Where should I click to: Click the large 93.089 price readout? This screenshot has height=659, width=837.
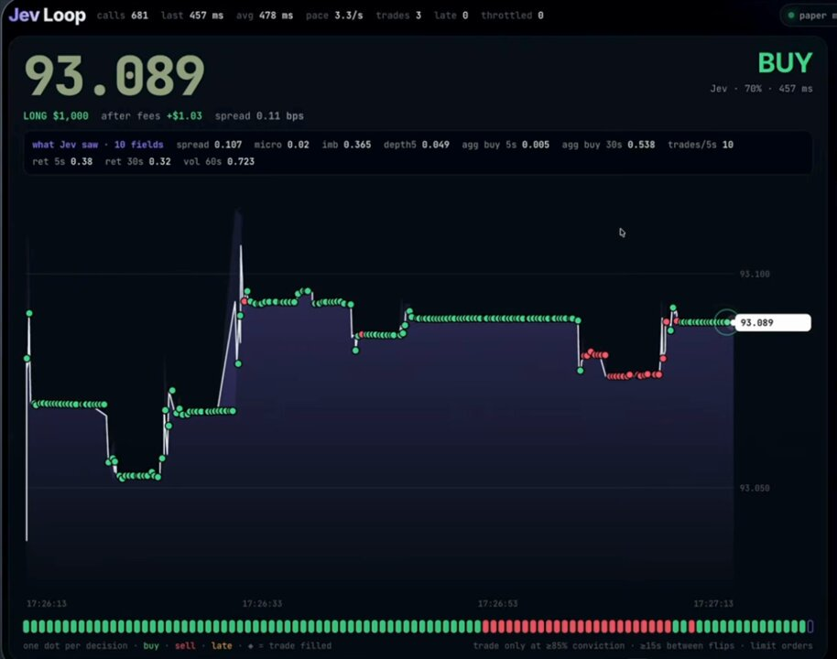pos(114,76)
